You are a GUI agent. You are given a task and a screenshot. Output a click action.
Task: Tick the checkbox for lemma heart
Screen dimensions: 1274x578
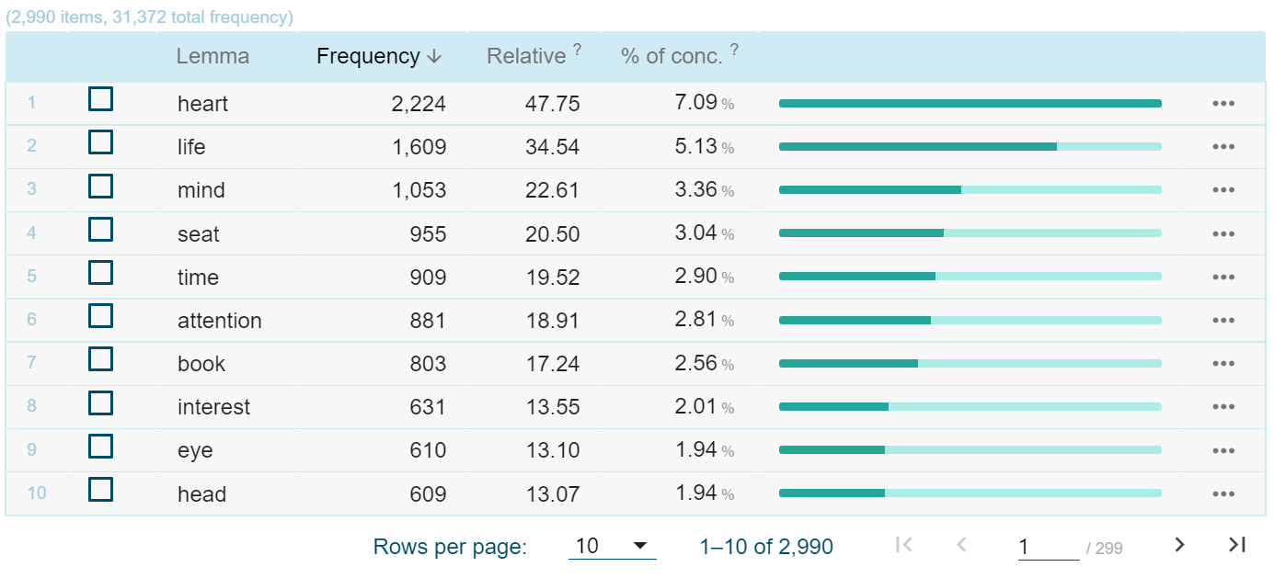[x=100, y=99]
